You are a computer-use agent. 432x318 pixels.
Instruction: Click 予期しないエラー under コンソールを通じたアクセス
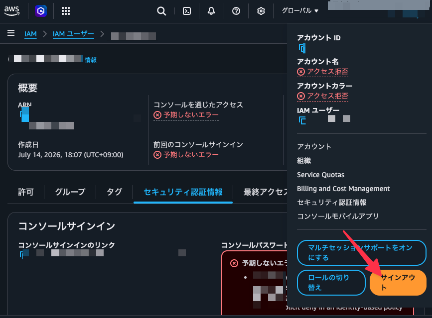pos(191,115)
